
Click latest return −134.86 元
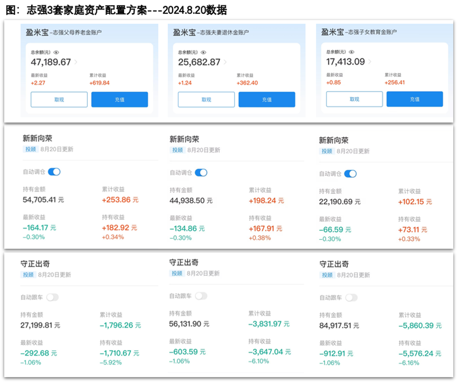[x=187, y=228]
